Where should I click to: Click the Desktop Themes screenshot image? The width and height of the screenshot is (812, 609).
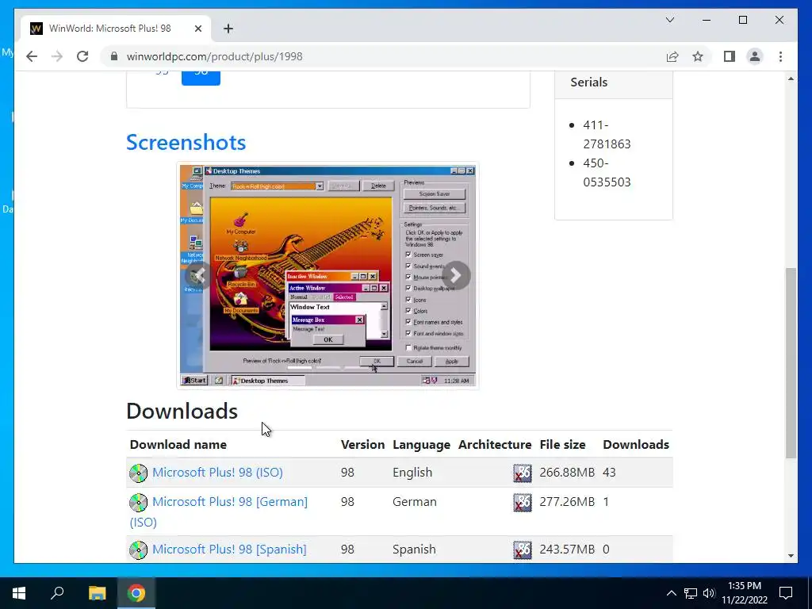(327, 275)
